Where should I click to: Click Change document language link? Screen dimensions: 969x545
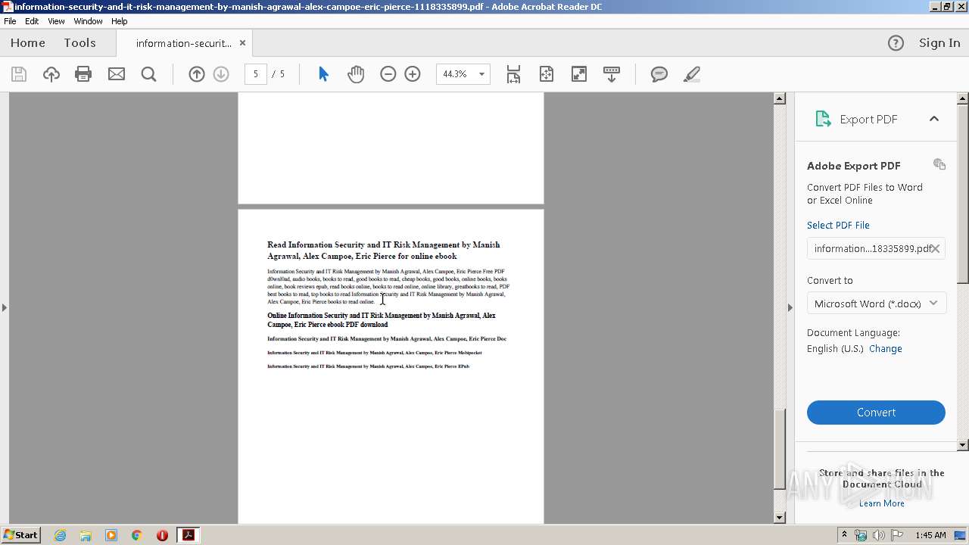coord(886,349)
